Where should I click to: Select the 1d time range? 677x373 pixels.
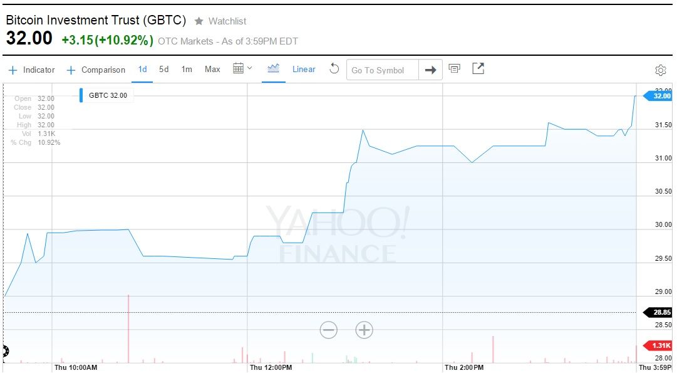(142, 69)
